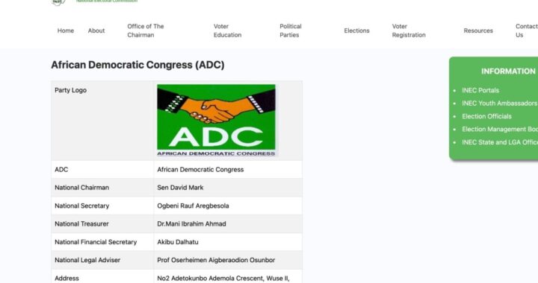Click the INEC logo in header
The image size is (538, 283).
tap(59, 2)
